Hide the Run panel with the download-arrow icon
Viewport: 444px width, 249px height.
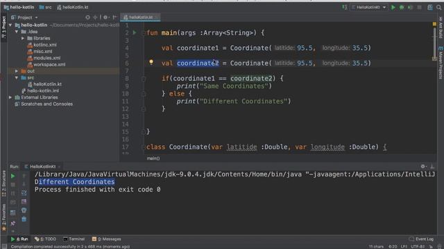pos(432,167)
